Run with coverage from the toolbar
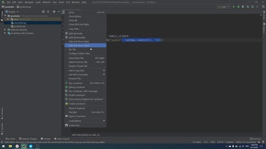The height and width of the screenshot is (149, 266). click(243, 7)
